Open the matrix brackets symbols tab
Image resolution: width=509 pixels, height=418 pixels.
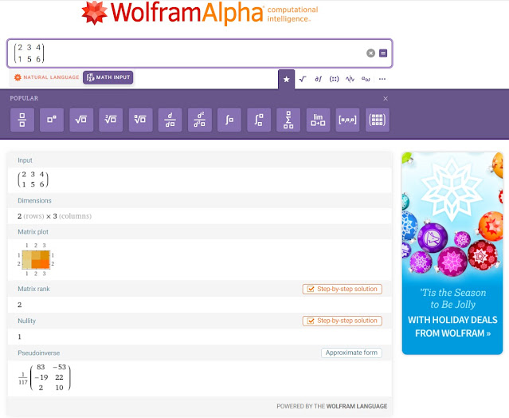[x=334, y=79]
